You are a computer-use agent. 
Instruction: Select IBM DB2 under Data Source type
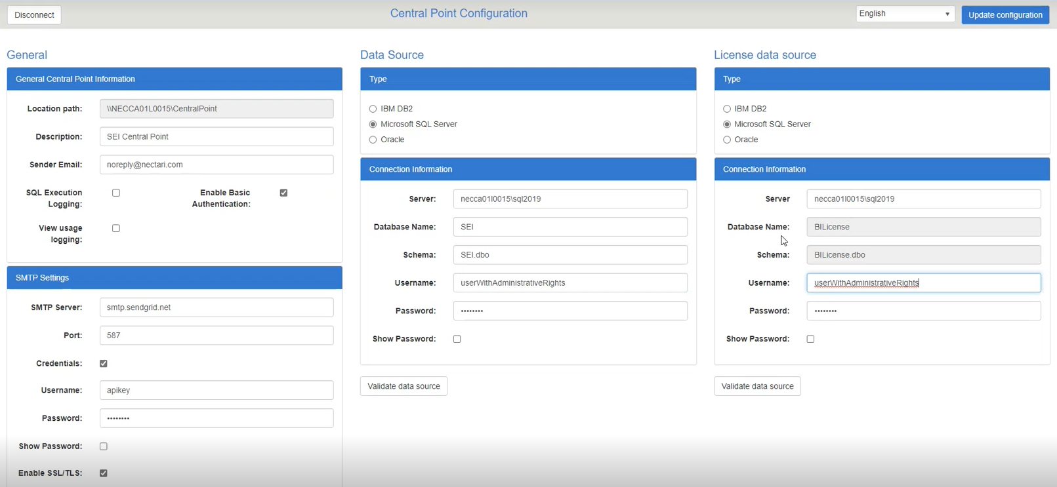coord(373,109)
